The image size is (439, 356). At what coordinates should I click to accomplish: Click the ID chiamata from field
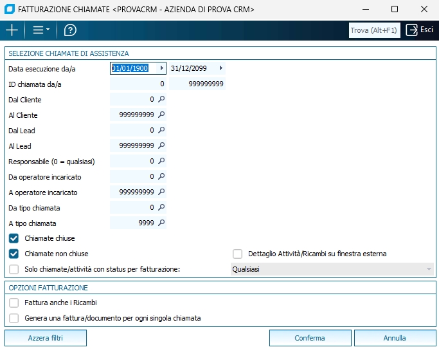pyautogui.click(x=138, y=84)
